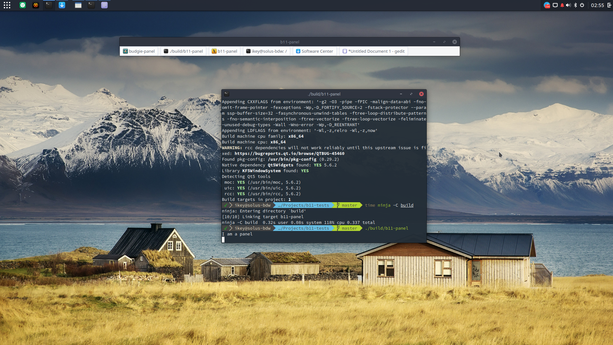
Task: Minimize the ./build/b11-panel terminal window
Action: (x=401, y=94)
